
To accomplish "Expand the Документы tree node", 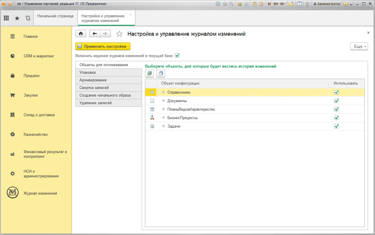I will (164, 101).
